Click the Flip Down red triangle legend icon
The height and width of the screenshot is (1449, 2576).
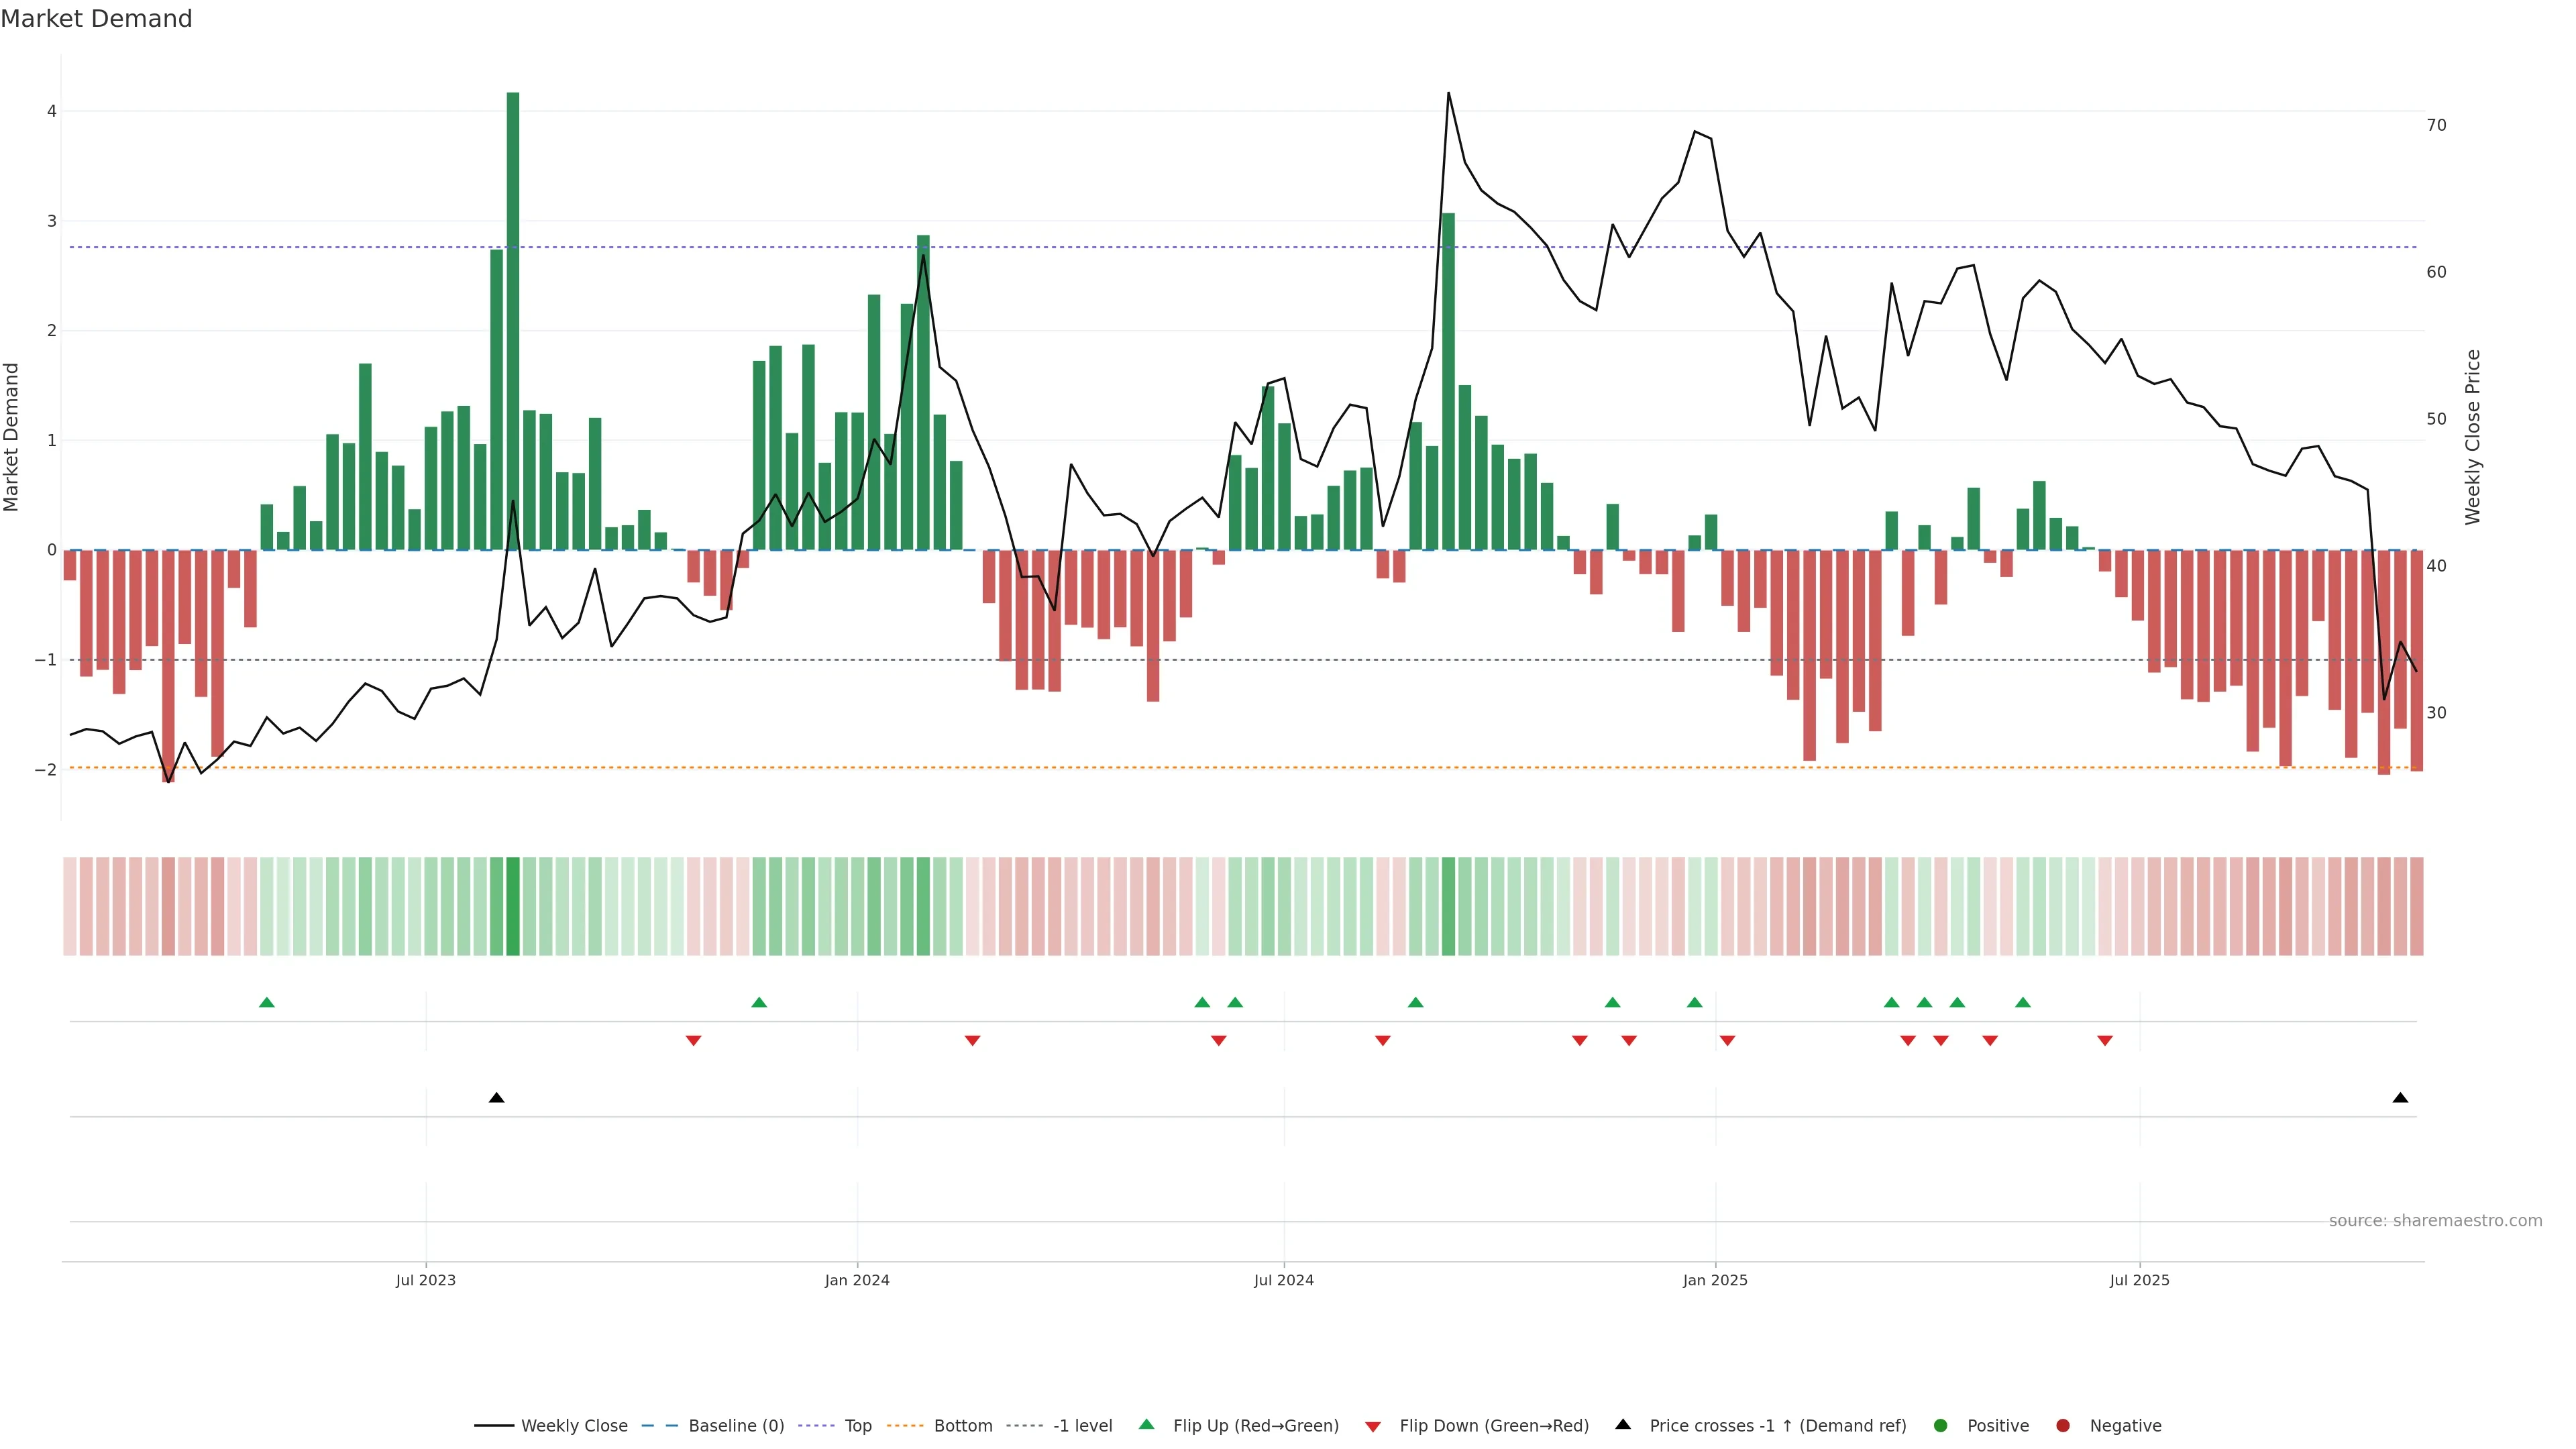tap(1373, 1426)
